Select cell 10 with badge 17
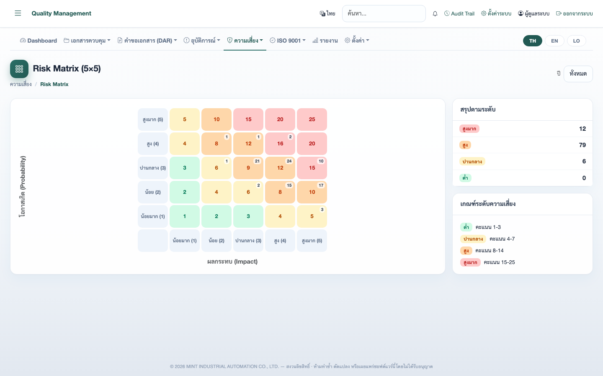The width and height of the screenshot is (603, 376). 312,192
